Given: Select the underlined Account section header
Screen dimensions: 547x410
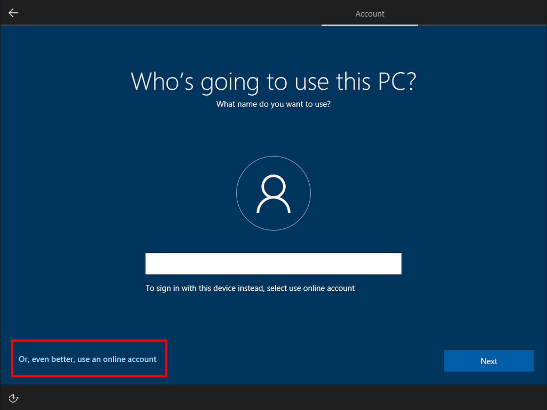Looking at the screenshot, I should click(x=369, y=13).
